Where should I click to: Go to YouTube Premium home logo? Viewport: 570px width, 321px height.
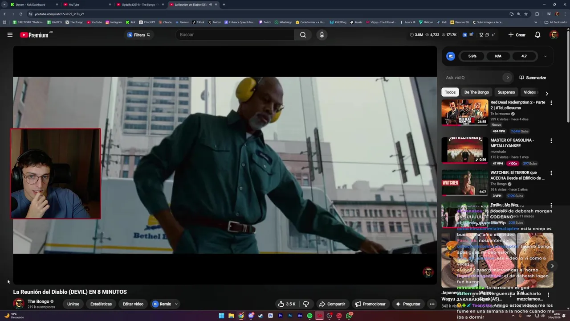coord(34,35)
